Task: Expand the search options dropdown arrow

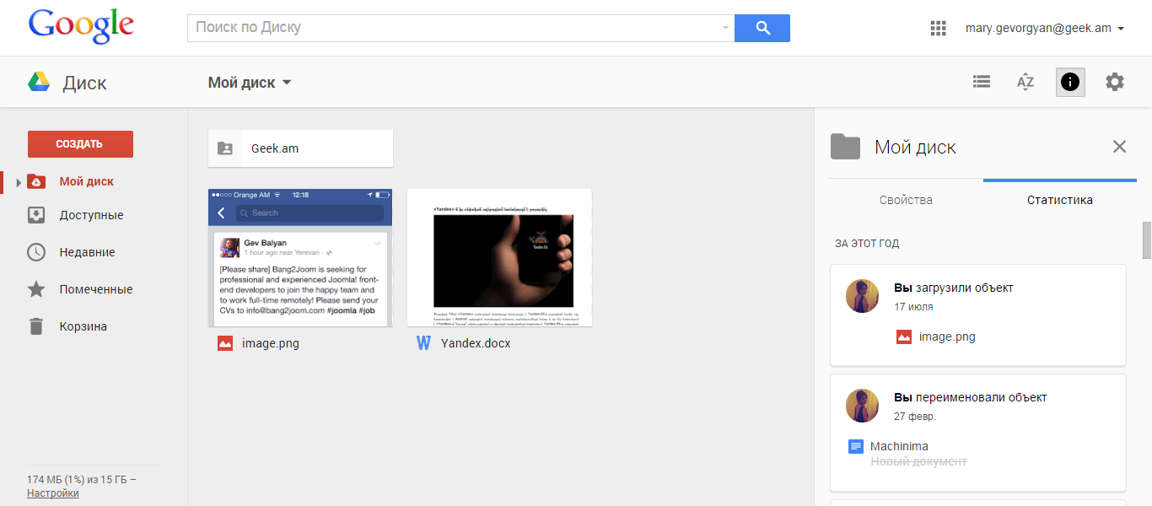Action: [725, 28]
